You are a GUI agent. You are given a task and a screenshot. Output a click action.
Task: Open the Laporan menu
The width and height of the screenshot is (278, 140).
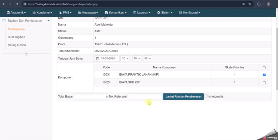(x=142, y=13)
